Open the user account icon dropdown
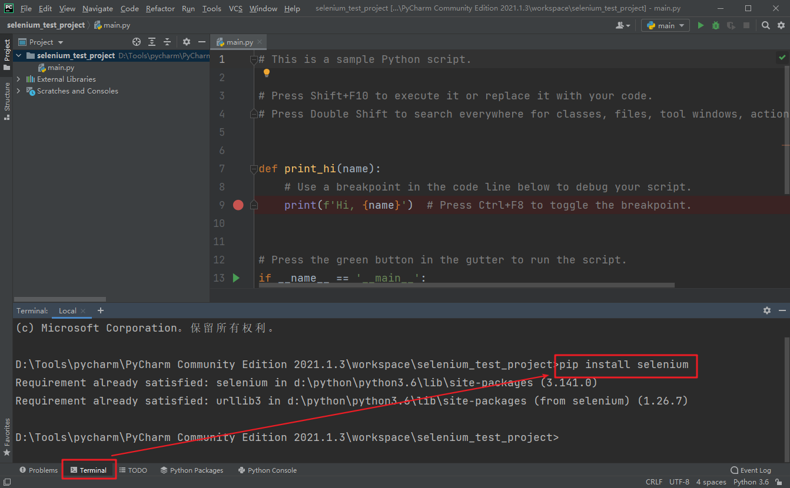Image resolution: width=790 pixels, height=488 pixels. click(x=623, y=25)
